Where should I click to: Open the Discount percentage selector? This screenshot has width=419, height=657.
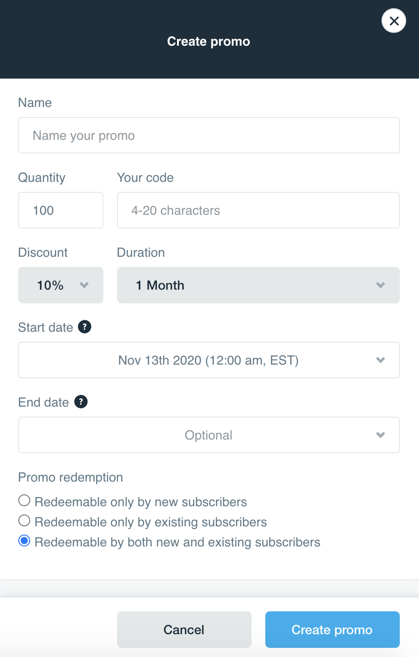[60, 285]
